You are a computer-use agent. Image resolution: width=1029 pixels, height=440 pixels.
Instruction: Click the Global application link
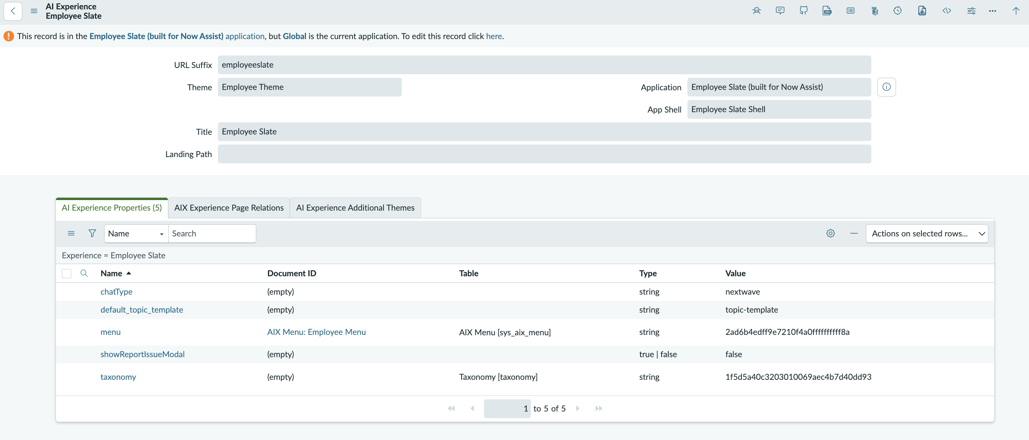pos(294,36)
